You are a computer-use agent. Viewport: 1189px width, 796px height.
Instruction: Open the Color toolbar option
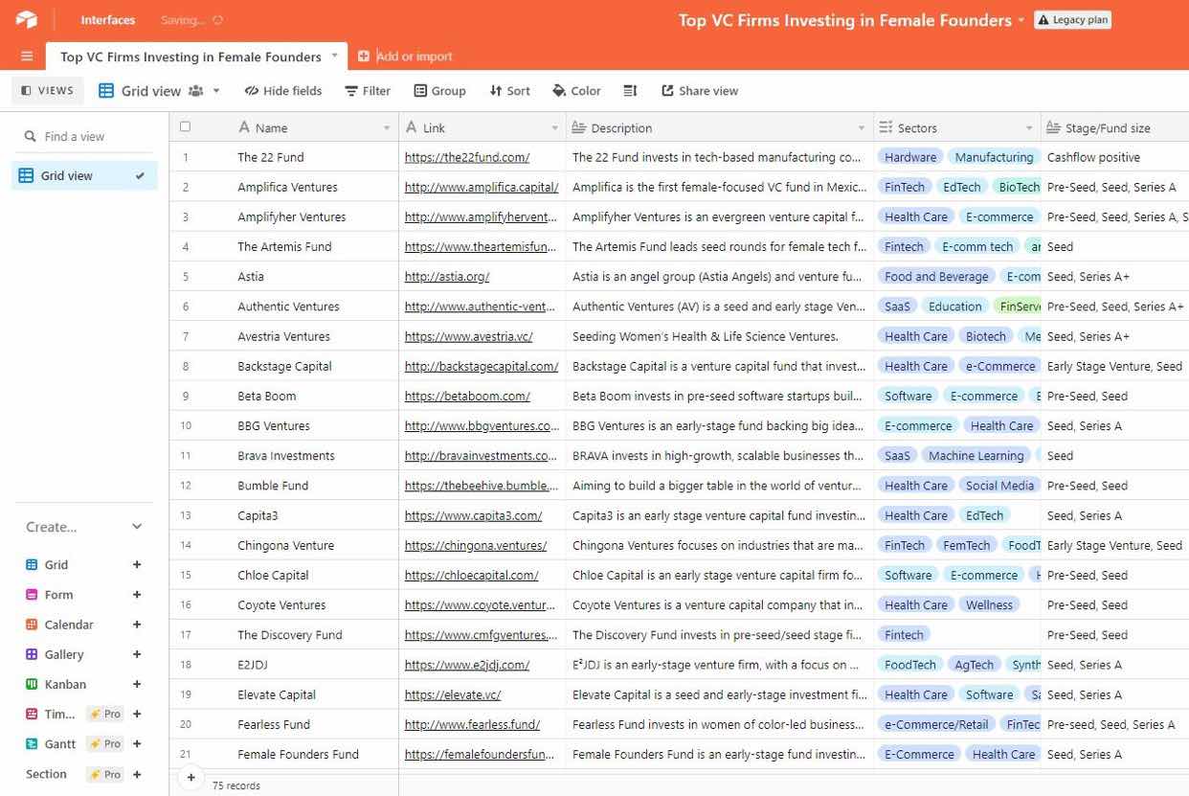click(576, 91)
